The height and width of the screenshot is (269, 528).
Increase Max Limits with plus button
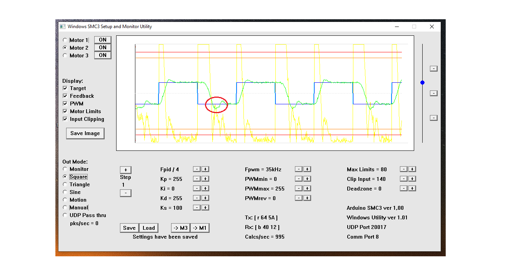(412, 169)
